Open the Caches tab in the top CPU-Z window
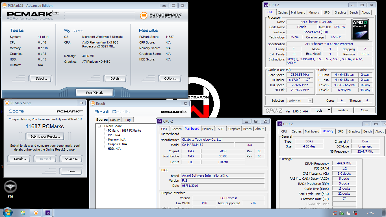The image size is (386, 217). [283, 12]
